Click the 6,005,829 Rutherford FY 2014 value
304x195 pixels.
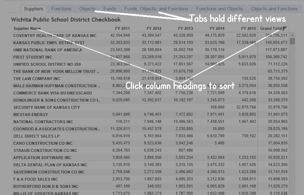216,186
